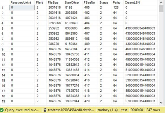Click the FileSize cell showing 2285568
165x113 pixels.
click(55, 23)
